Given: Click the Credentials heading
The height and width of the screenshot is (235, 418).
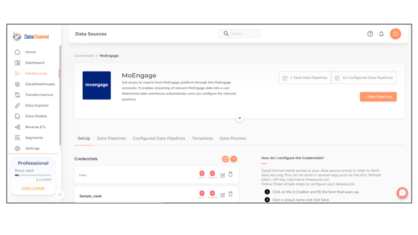Looking at the screenshot, I should click(x=86, y=159).
